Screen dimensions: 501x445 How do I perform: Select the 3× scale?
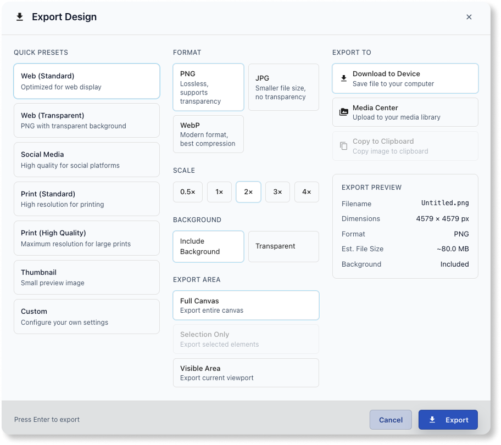pos(277,191)
